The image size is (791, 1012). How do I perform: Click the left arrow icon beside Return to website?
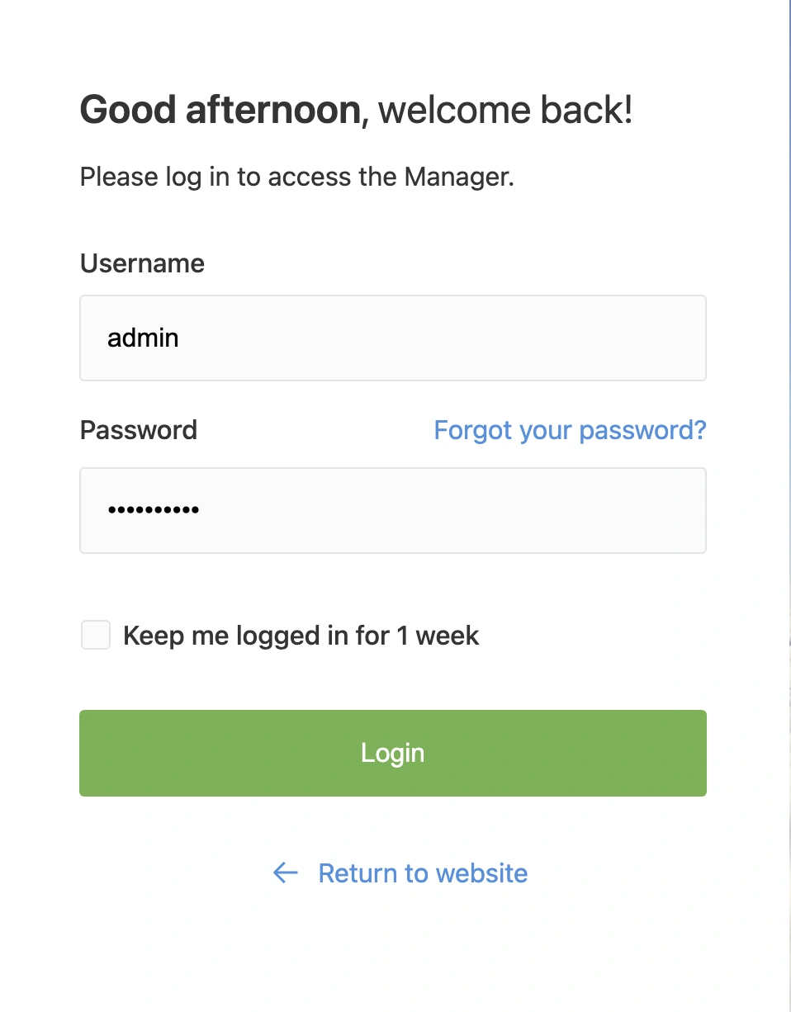(285, 873)
